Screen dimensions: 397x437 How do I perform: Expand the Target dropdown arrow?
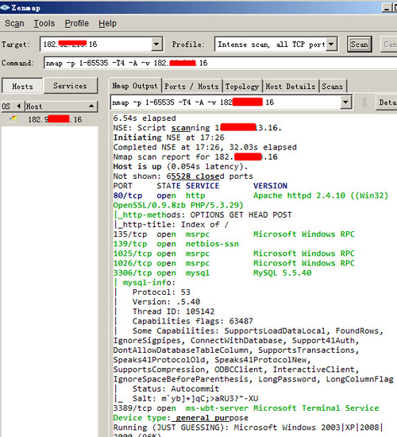(156, 44)
